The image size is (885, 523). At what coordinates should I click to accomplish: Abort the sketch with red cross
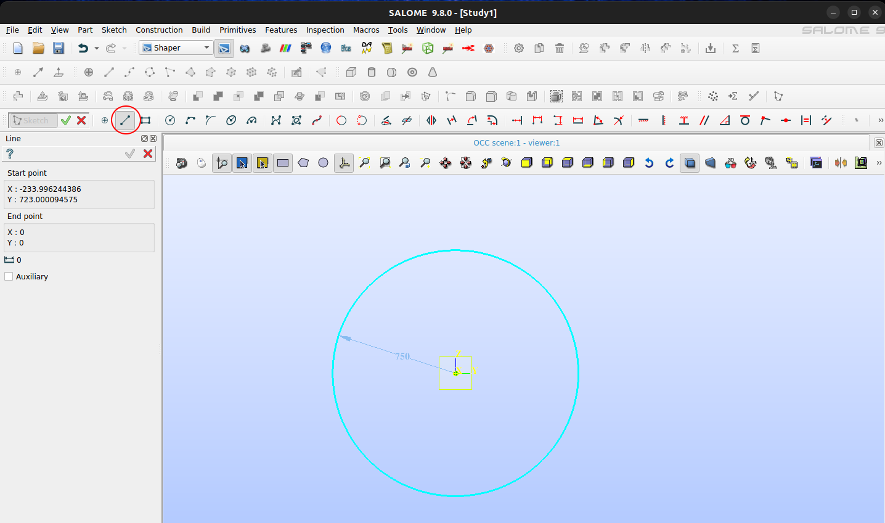click(x=81, y=120)
